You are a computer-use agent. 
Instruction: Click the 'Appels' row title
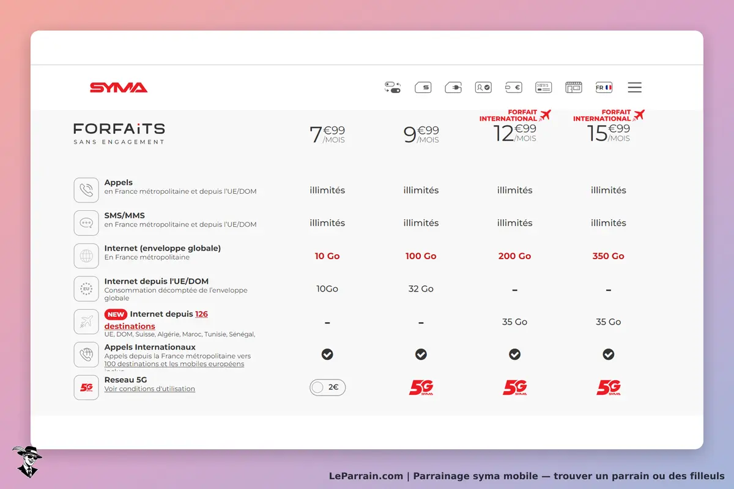pyautogui.click(x=119, y=183)
